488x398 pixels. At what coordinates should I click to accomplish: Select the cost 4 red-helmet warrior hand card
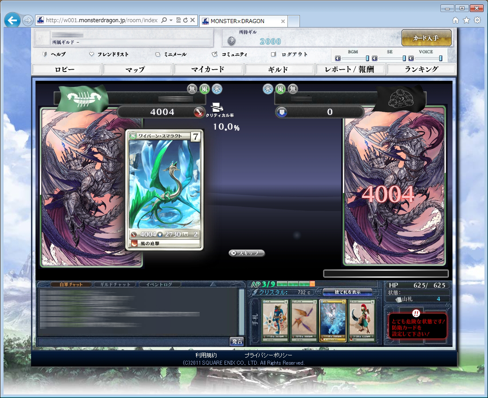[x=362, y=320]
